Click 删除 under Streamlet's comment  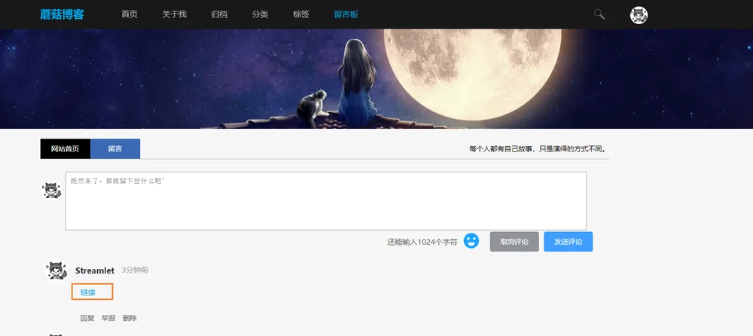coord(130,318)
